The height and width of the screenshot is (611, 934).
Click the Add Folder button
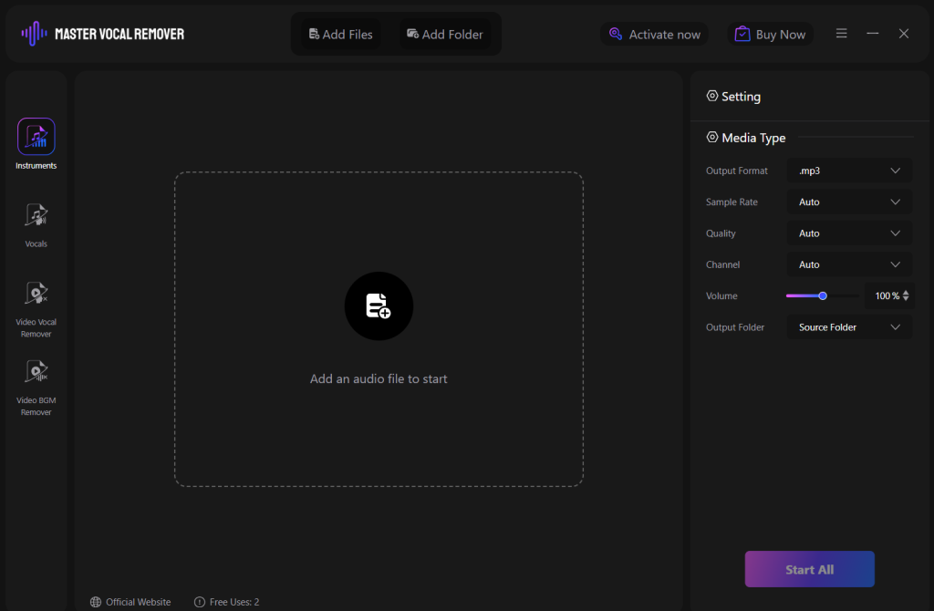point(444,35)
